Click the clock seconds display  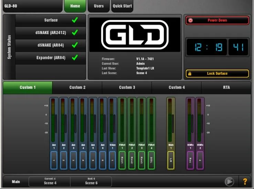(x=238, y=47)
